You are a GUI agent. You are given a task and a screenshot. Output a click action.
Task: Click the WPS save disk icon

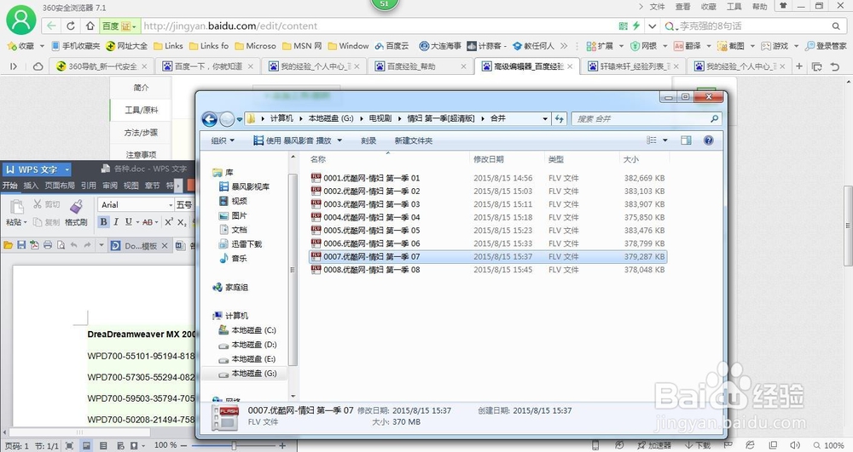(x=21, y=245)
